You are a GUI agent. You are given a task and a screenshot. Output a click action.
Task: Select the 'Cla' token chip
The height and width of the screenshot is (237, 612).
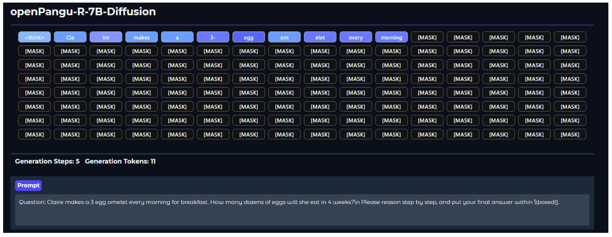(70, 37)
